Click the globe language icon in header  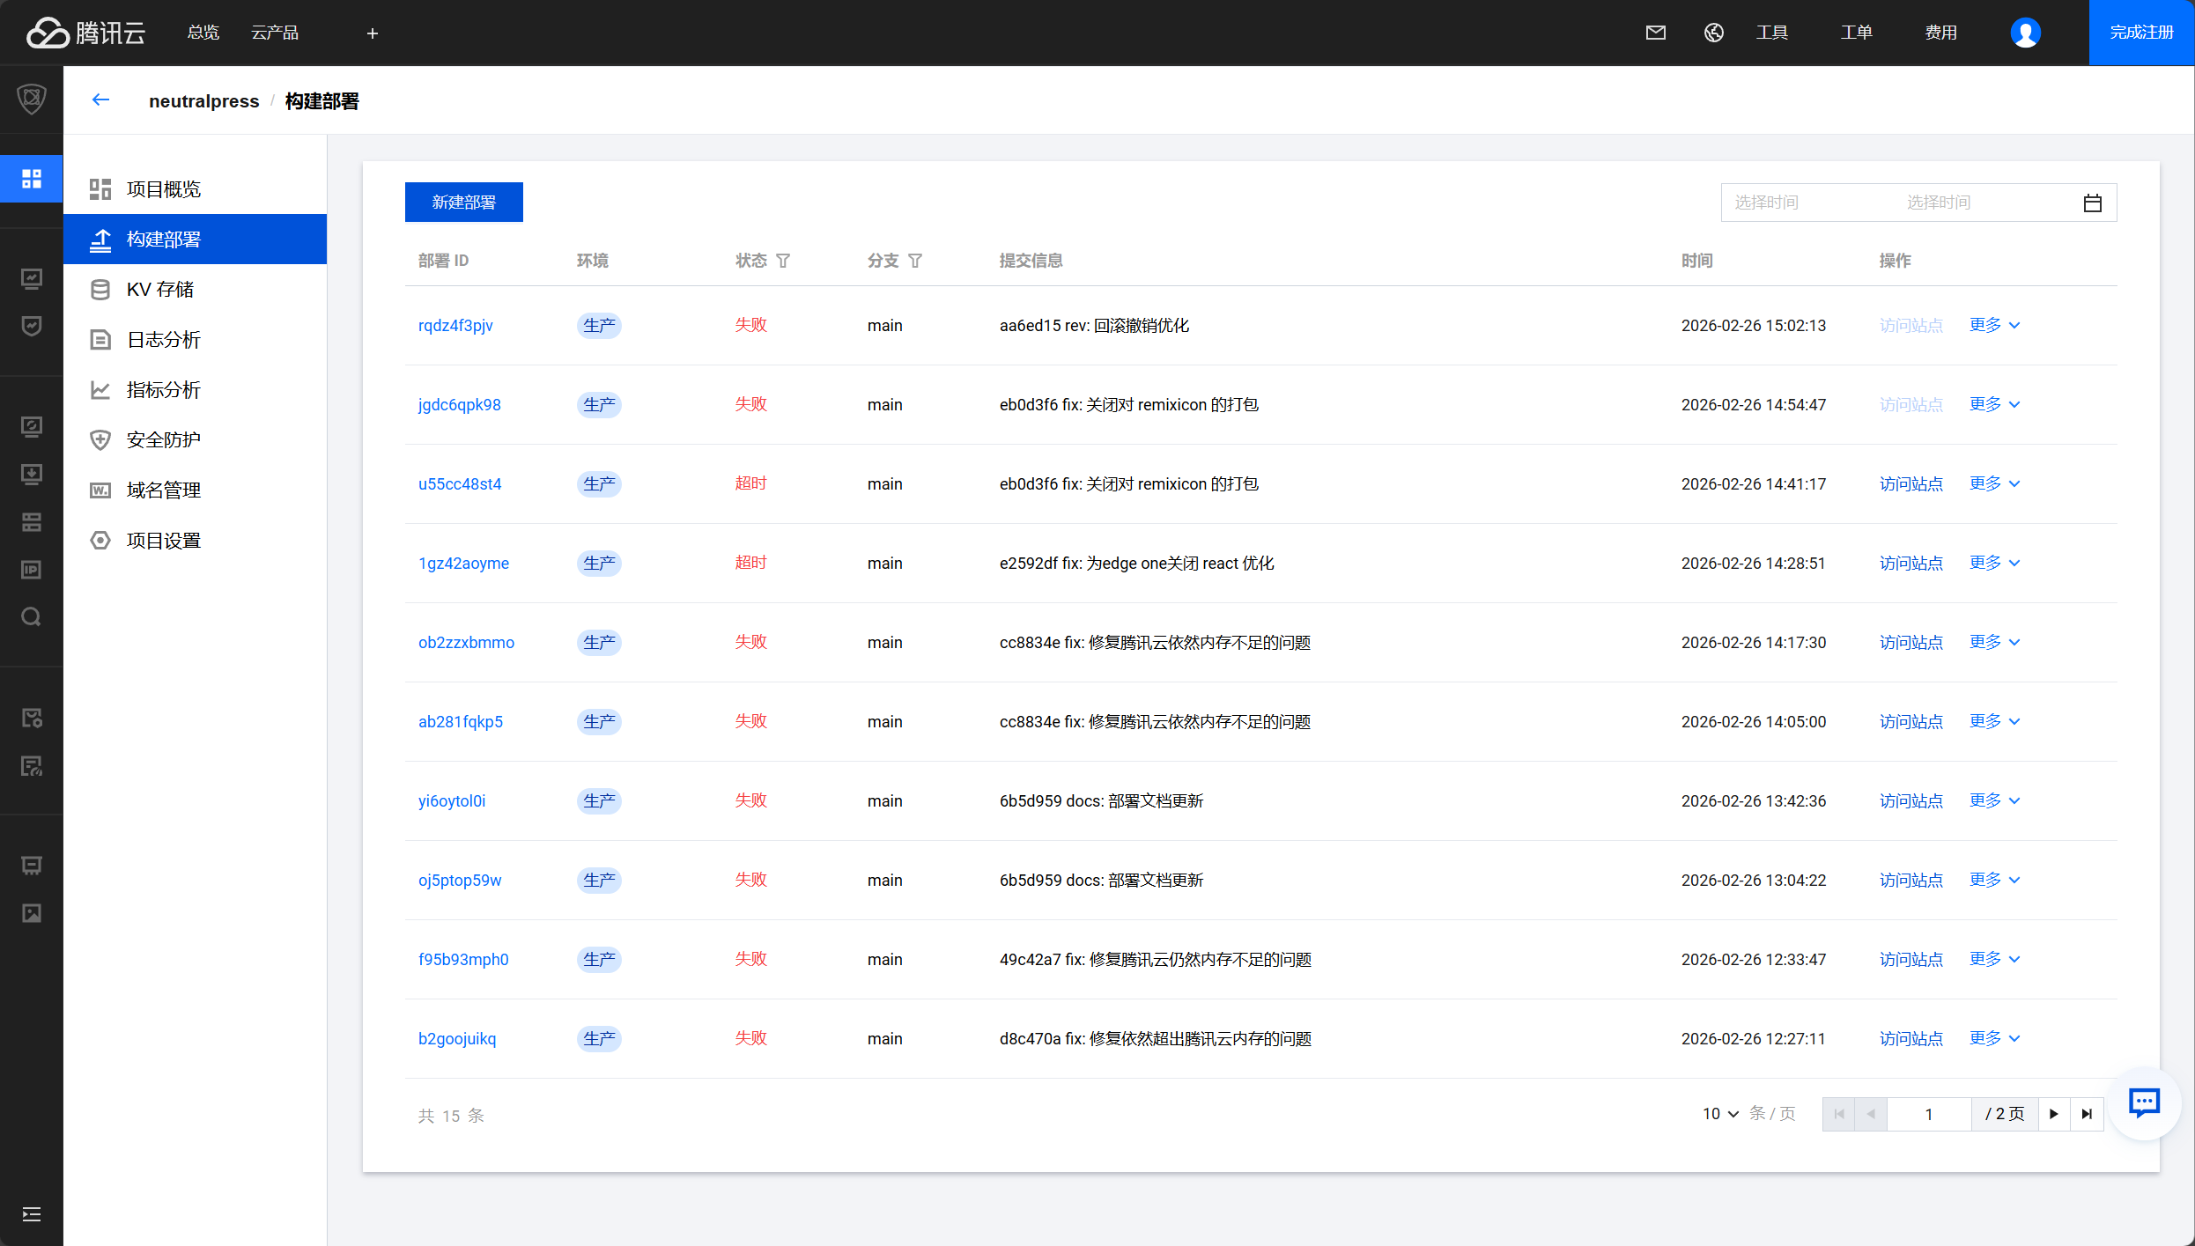click(1714, 33)
